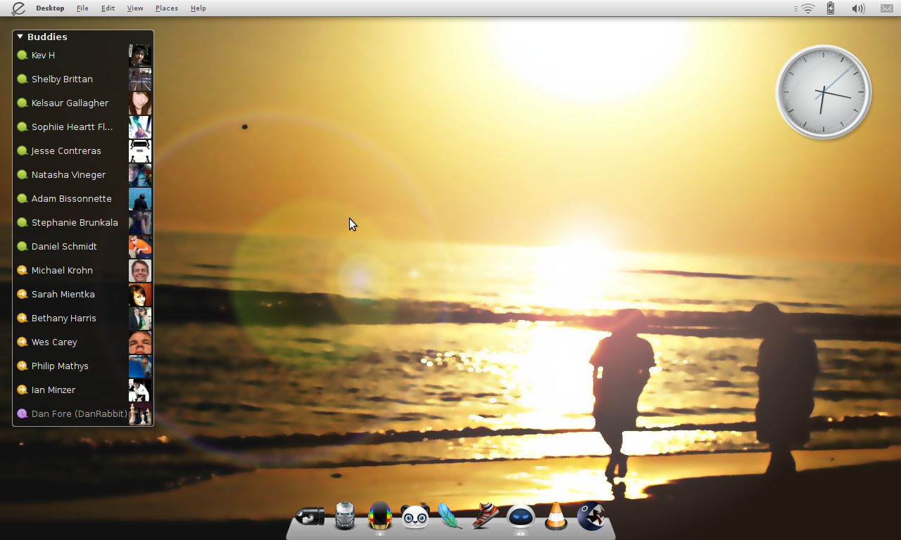Click Sarah Mientka's avatar thumbnail
This screenshot has width=901, height=540.
(140, 294)
